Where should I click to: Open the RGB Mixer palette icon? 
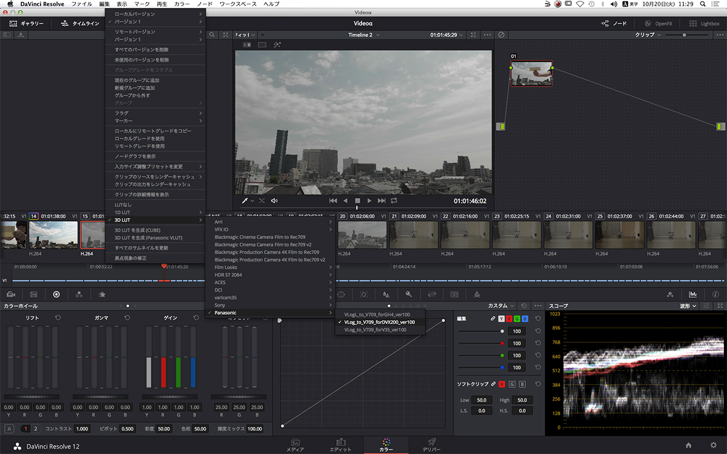(79, 294)
